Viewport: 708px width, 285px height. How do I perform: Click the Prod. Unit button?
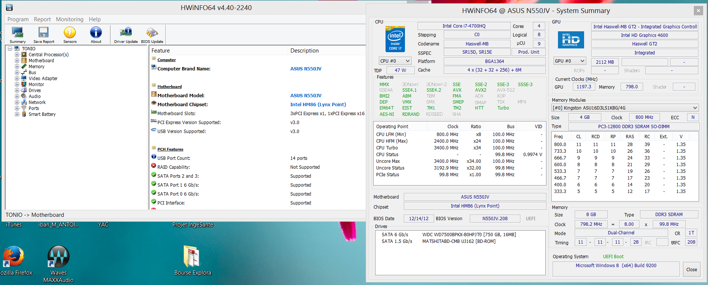528,52
